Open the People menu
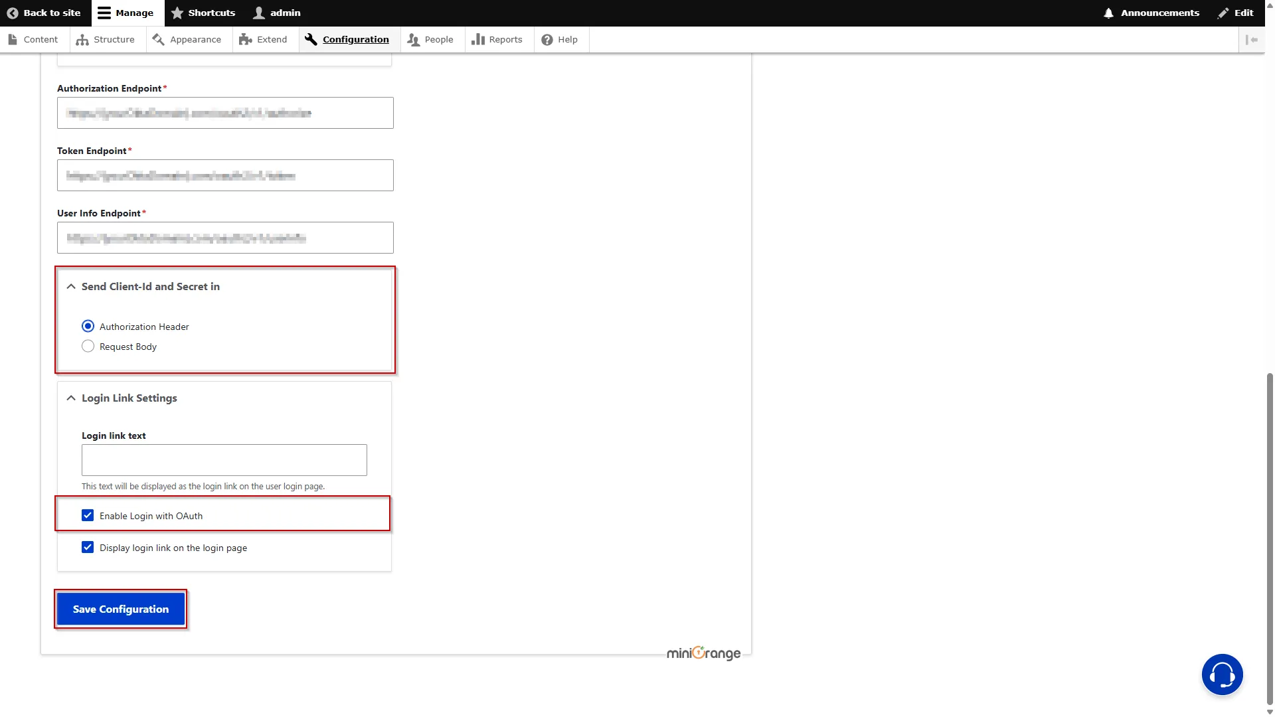1275x717 pixels. click(430, 39)
